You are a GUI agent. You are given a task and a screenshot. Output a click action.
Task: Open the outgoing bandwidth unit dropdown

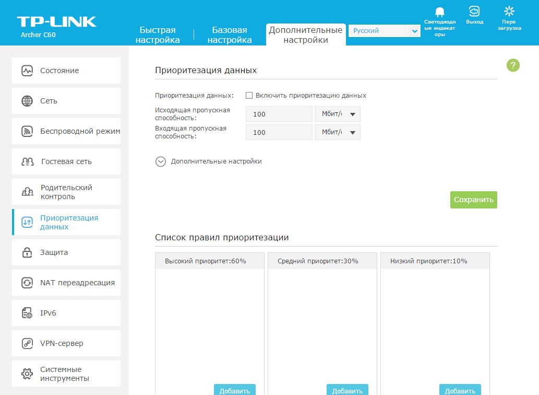[337, 114]
